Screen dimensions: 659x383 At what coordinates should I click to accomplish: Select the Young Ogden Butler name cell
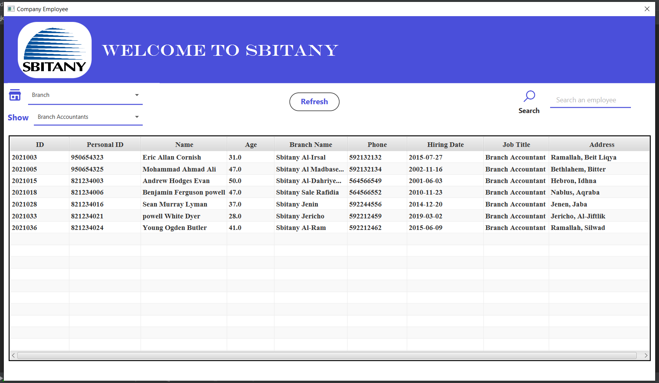184,228
